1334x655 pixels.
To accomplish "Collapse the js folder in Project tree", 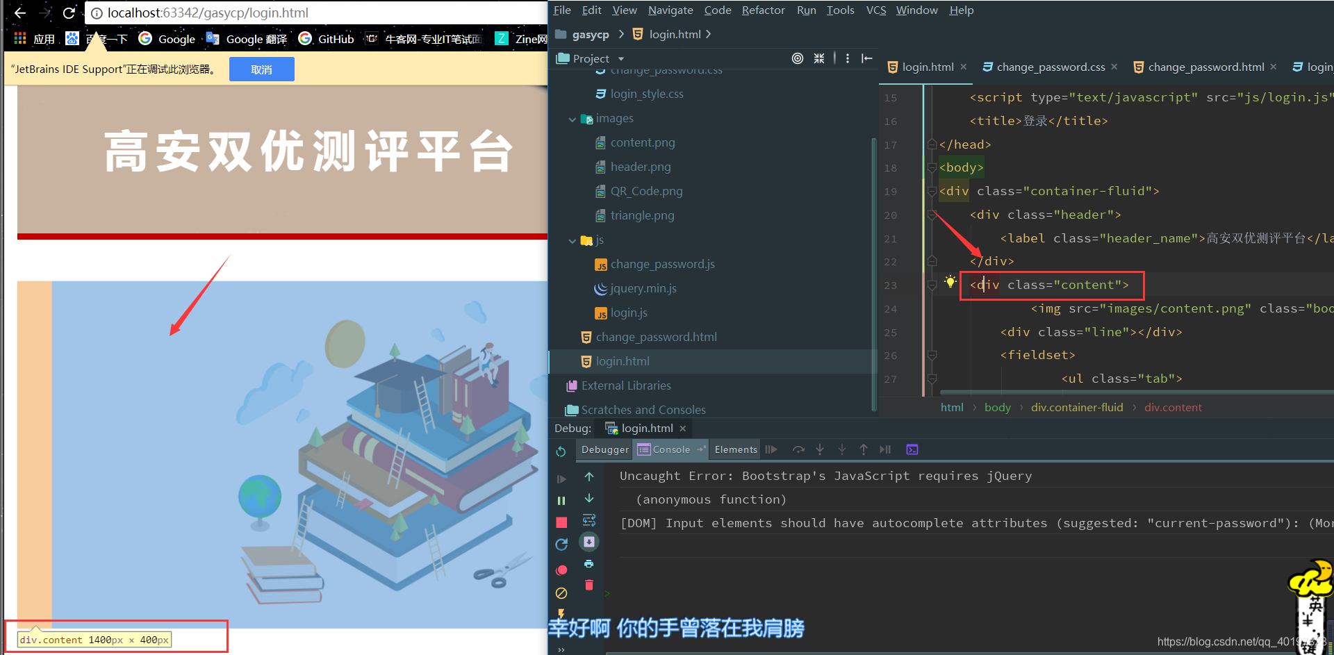I will 572,240.
